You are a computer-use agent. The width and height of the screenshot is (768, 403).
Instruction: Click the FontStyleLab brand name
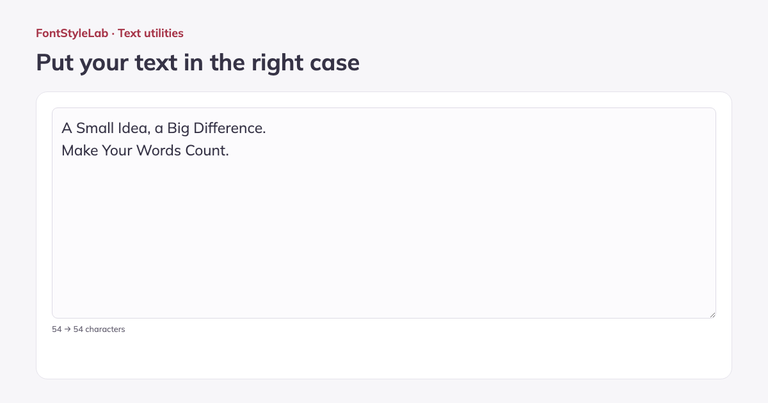pos(72,33)
